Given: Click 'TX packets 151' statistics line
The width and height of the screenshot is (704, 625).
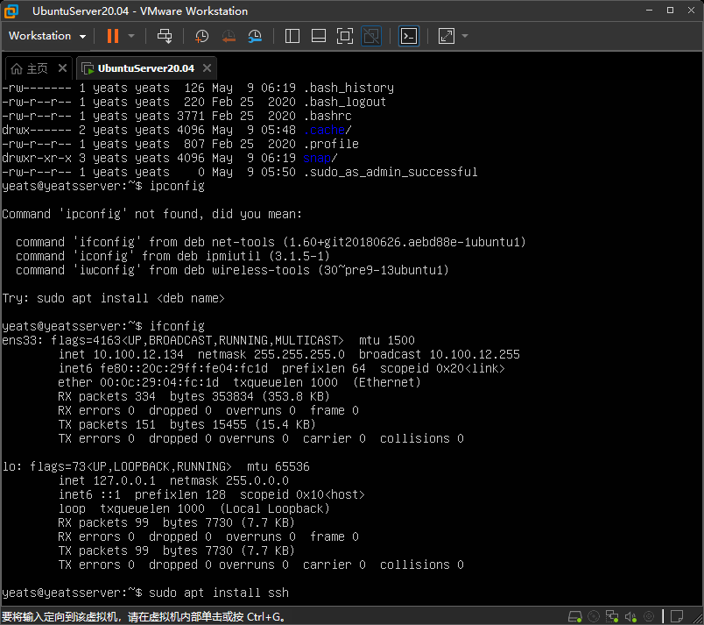Looking at the screenshot, I should click(x=187, y=424).
